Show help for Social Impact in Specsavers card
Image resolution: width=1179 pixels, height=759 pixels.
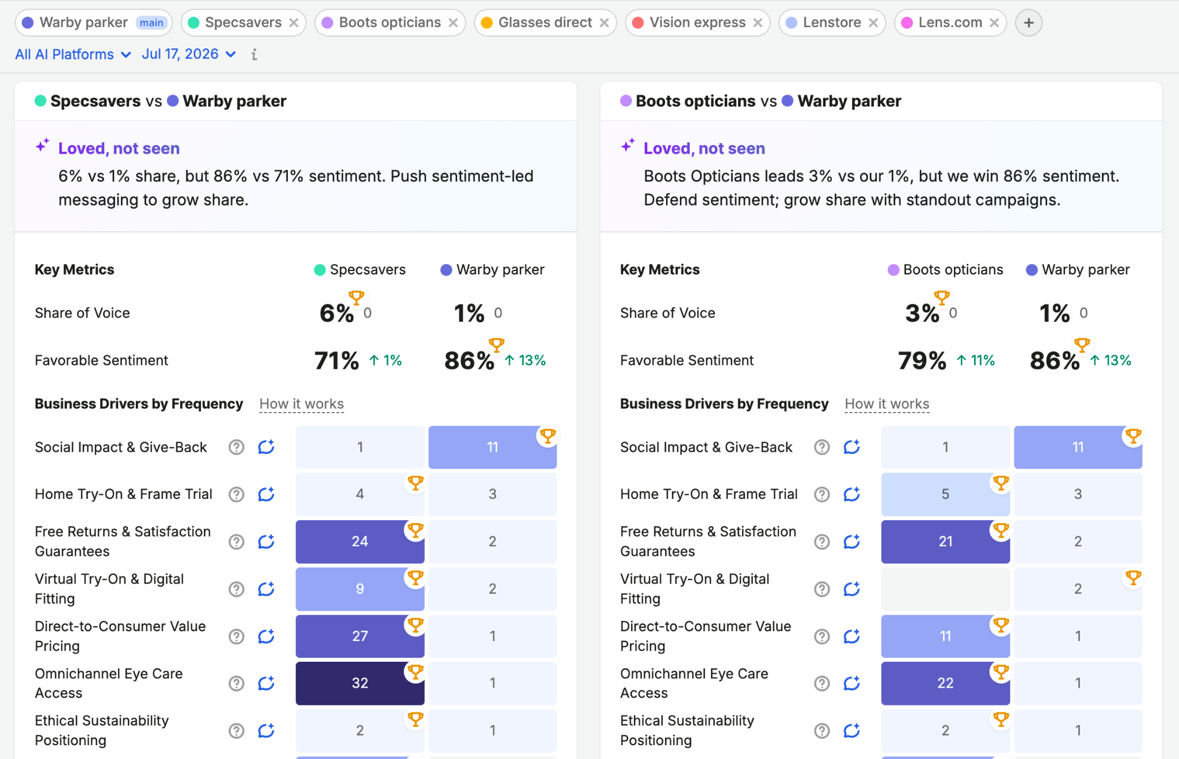(x=236, y=447)
